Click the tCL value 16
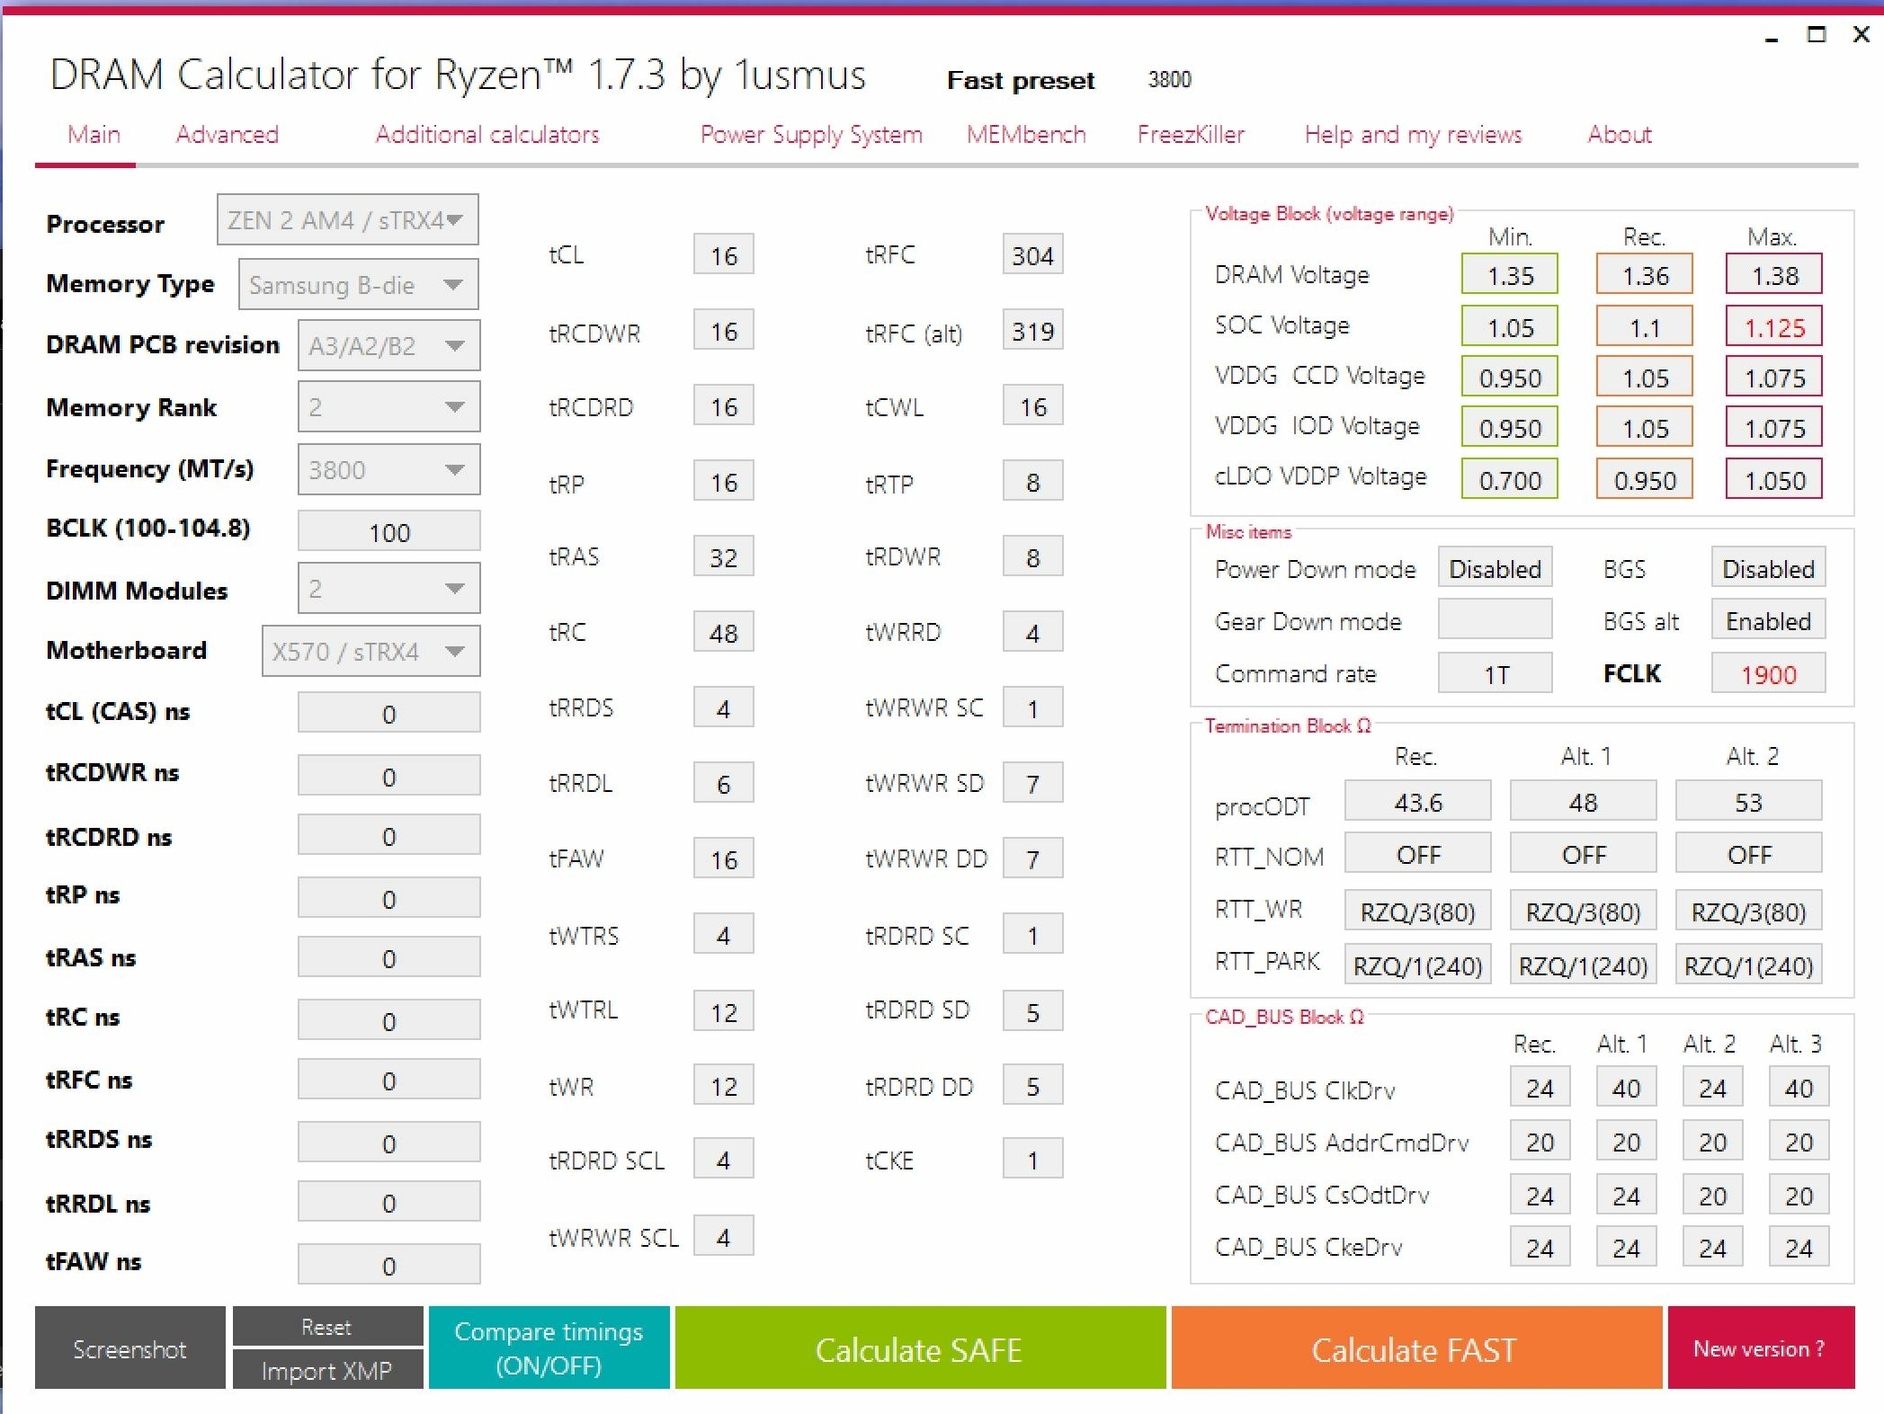 (x=724, y=255)
